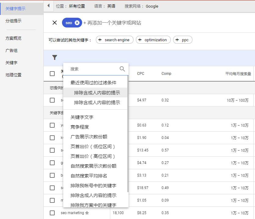Add "ppc" with its plus icon
The width and height of the screenshot is (255, 219).
pos(177,40)
